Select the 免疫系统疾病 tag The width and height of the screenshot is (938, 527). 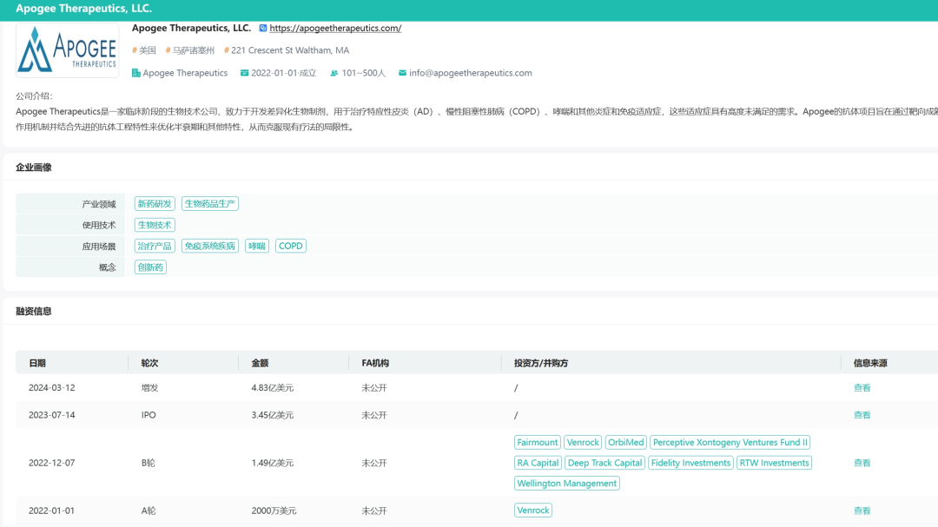pyautogui.click(x=210, y=246)
